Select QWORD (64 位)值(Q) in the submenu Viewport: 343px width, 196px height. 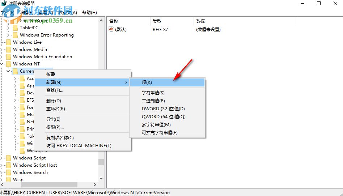click(168, 116)
